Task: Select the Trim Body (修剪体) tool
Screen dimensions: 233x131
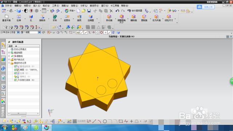Action: 67,18
